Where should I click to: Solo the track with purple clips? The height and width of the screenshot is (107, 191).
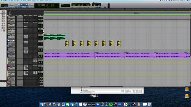[12, 54]
